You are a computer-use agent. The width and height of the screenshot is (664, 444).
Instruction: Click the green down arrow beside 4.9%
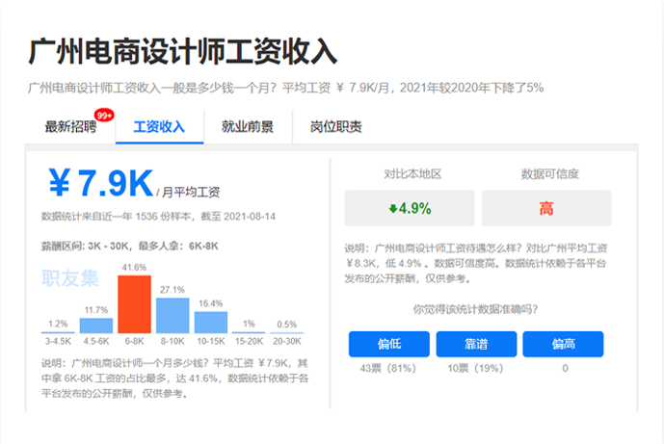coord(393,208)
